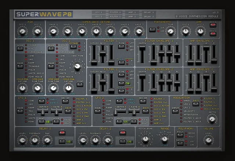Click the OSC 1 Super Wave Fine Tune knob
This screenshot has width=235, height=161.
pos(37,88)
